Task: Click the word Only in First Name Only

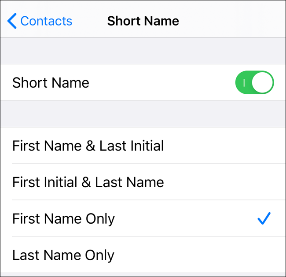Action: 100,219
